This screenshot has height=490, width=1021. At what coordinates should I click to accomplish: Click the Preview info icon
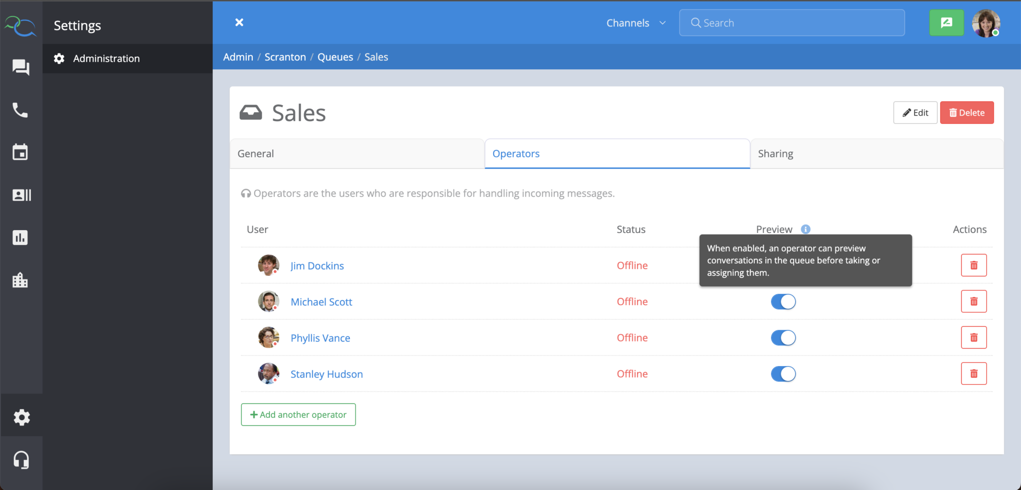[x=805, y=229]
